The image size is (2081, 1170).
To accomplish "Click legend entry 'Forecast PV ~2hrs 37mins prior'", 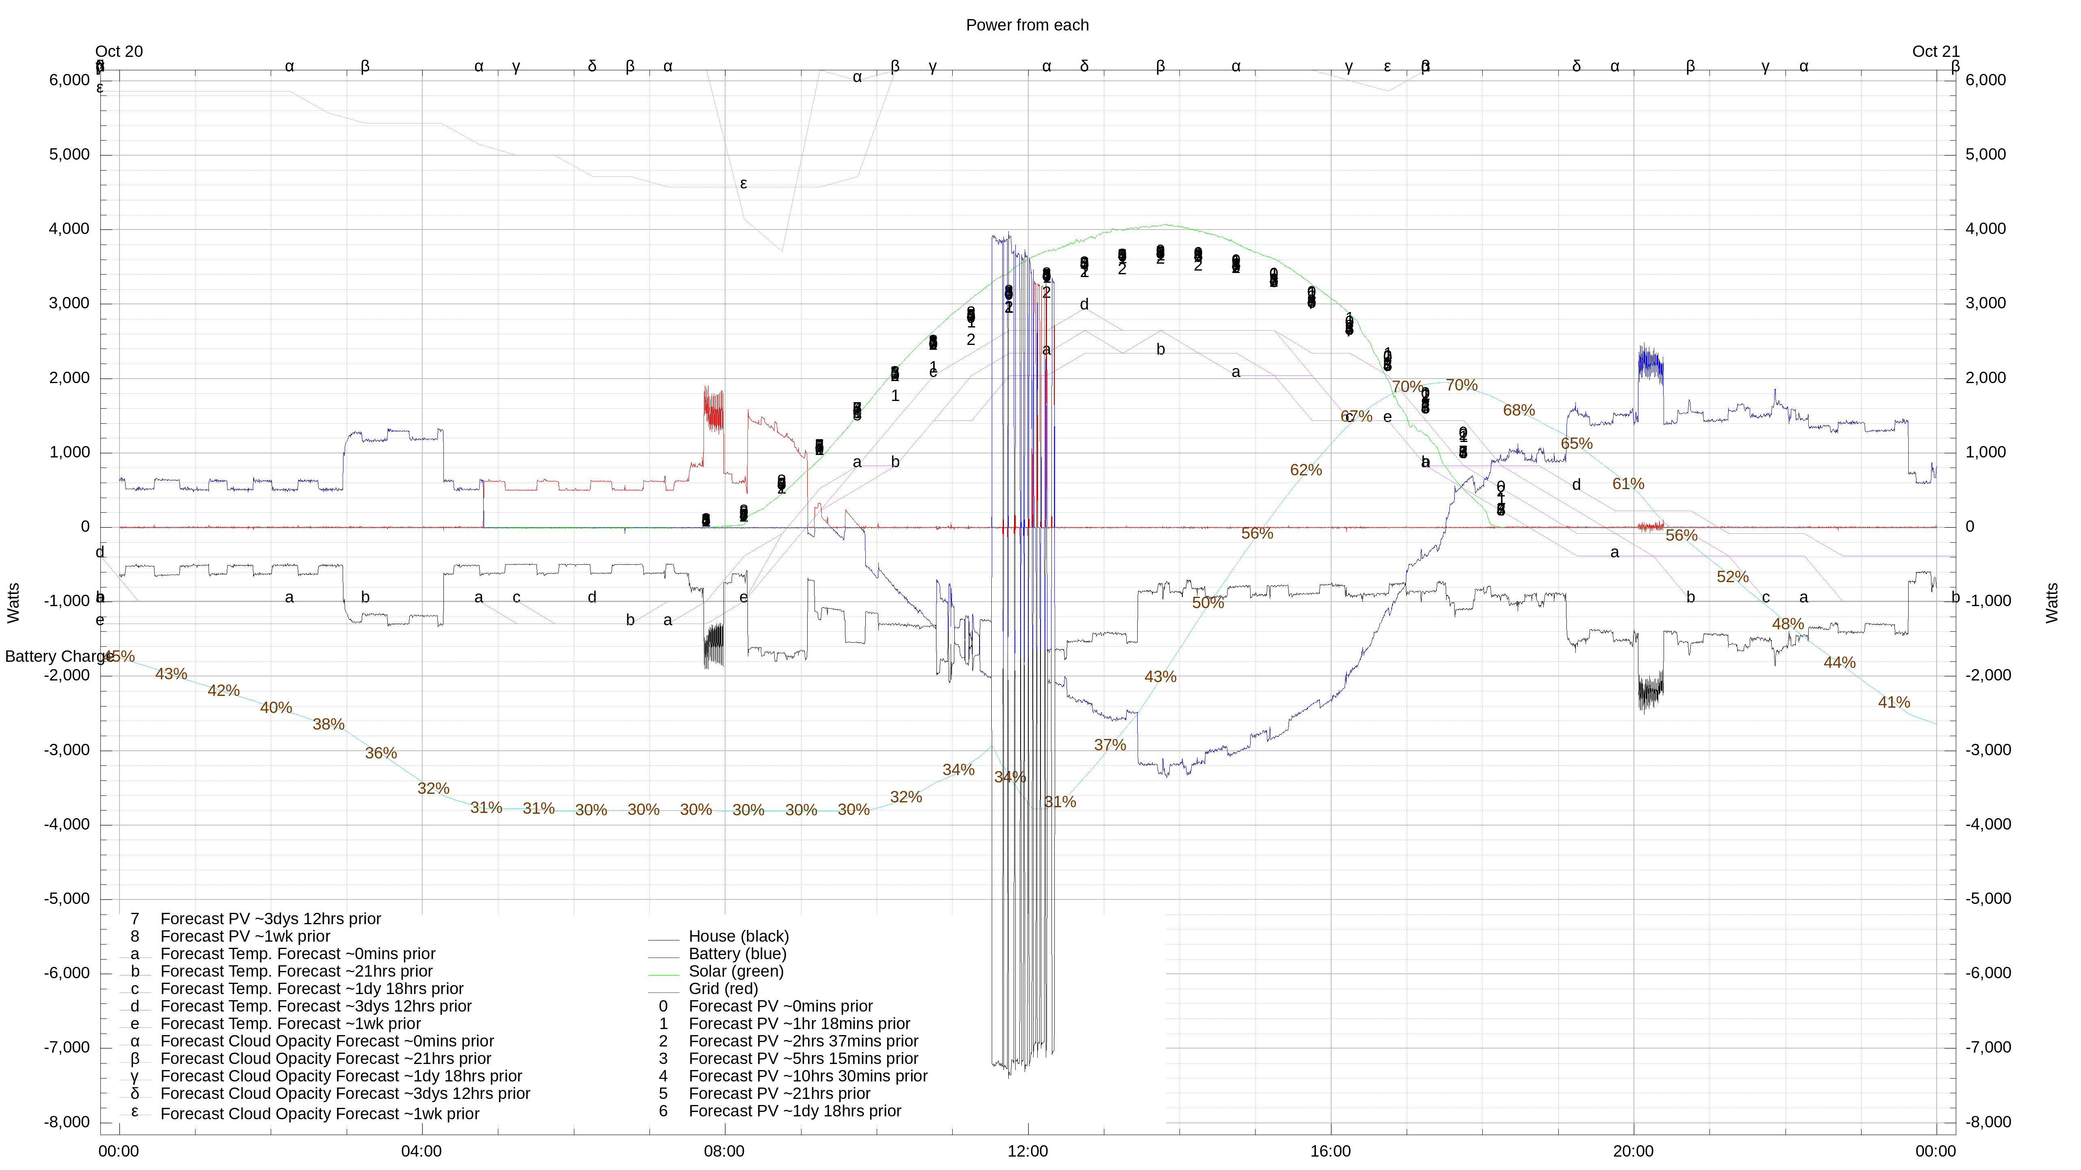I will point(803,1042).
